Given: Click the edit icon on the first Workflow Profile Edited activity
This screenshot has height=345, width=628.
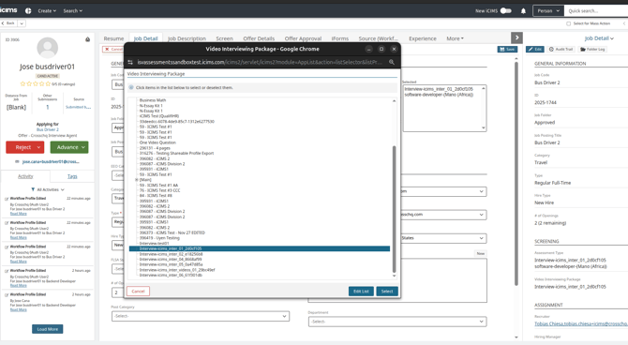Looking at the screenshot, I should (7, 199).
